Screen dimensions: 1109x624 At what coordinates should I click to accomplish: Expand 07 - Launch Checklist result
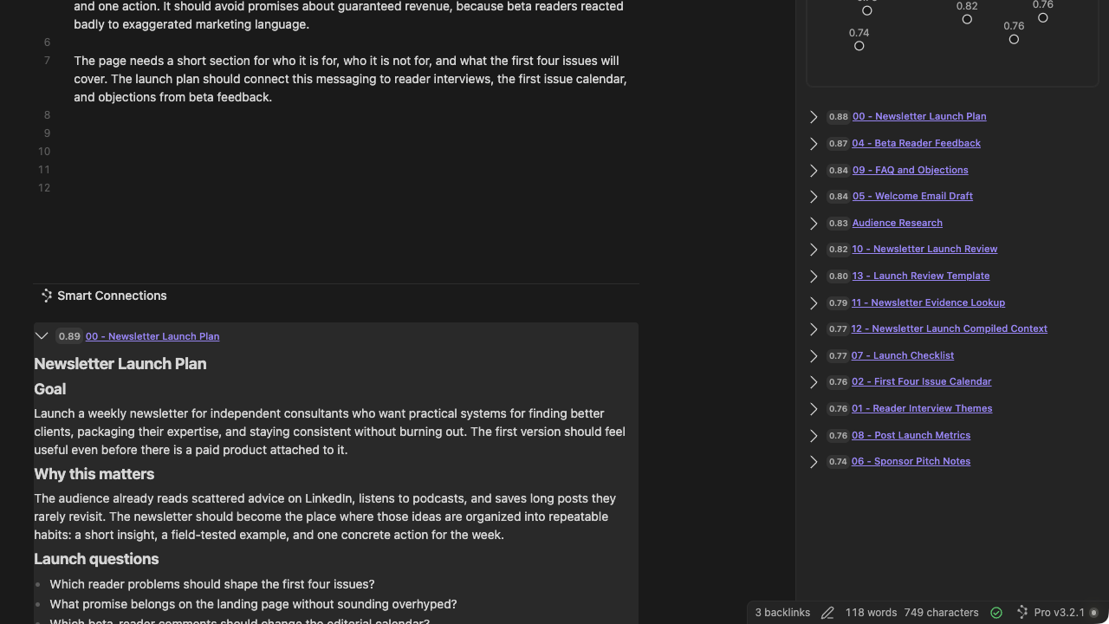[x=814, y=355]
